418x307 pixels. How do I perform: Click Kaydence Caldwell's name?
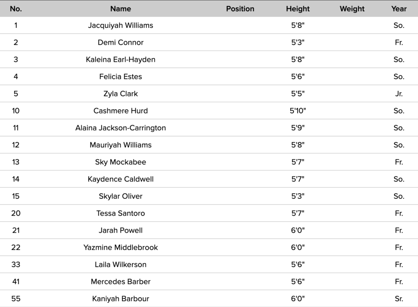coord(120,180)
